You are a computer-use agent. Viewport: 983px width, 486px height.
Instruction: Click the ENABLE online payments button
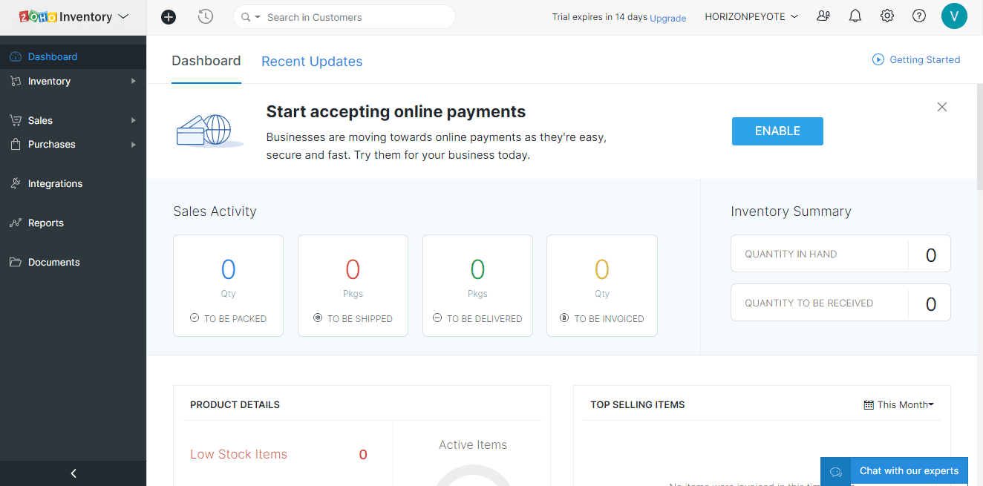777,131
